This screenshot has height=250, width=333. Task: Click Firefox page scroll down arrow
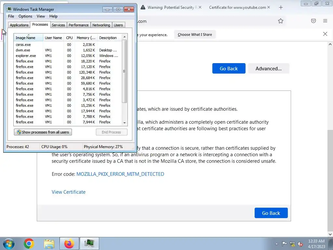tap(330, 234)
